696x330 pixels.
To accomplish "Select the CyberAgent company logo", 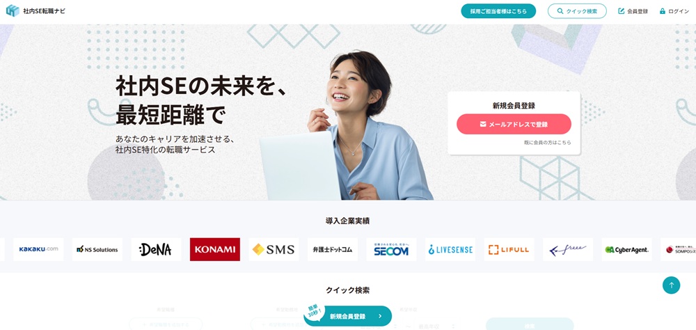I will coord(627,250).
